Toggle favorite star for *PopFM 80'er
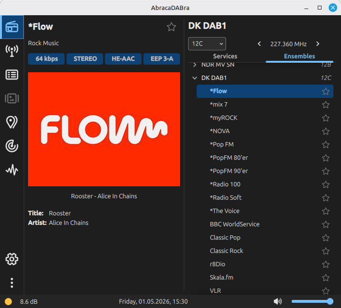Screen dimensions: 341x308 (x=325, y=158)
